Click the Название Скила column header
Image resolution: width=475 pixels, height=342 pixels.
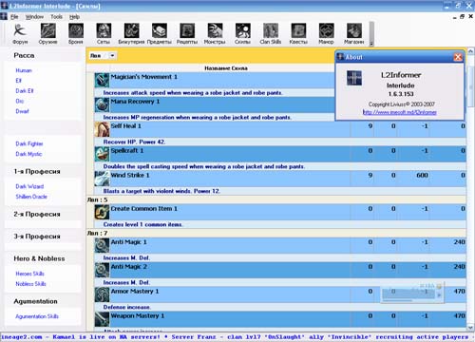[x=226, y=68]
